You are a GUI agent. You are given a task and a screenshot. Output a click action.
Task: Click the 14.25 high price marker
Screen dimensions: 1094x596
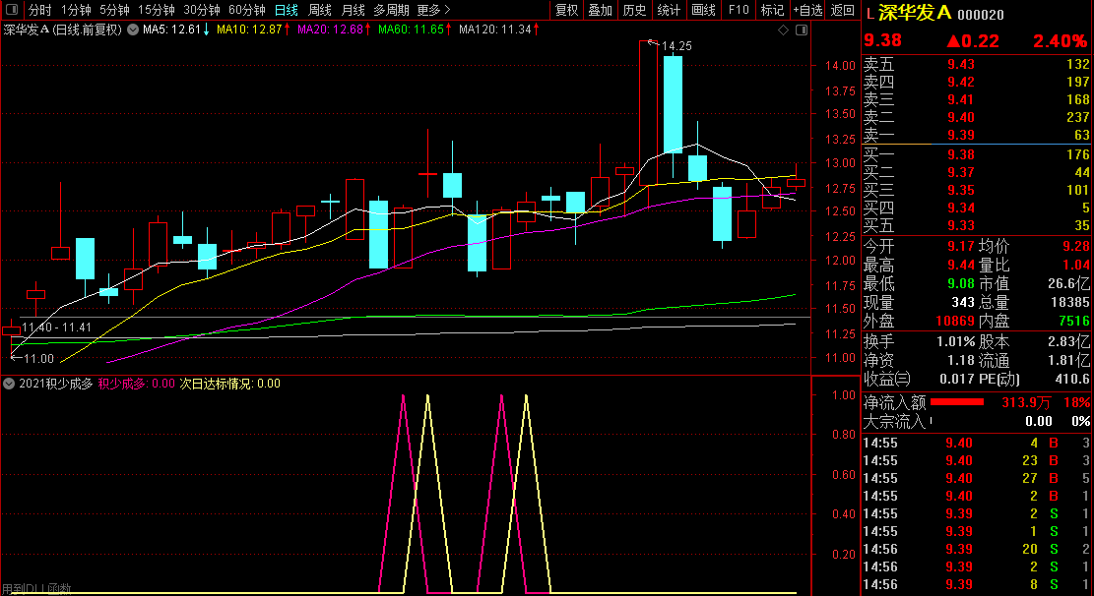tap(676, 45)
